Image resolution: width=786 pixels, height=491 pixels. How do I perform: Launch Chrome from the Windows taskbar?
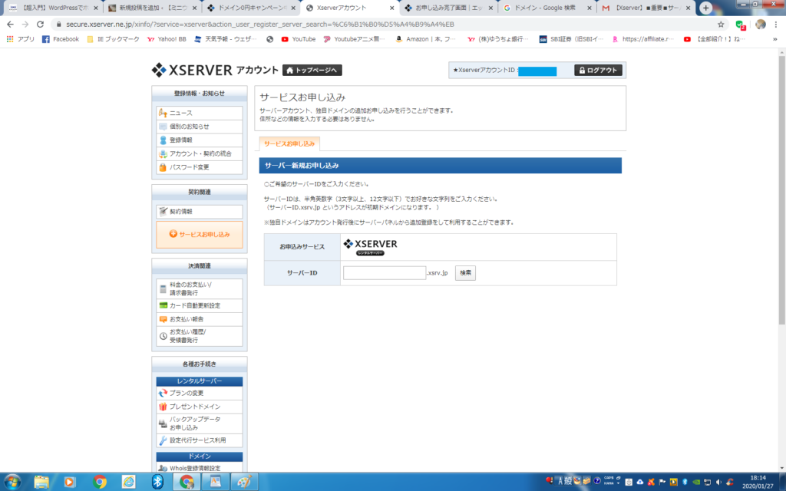coord(100,481)
